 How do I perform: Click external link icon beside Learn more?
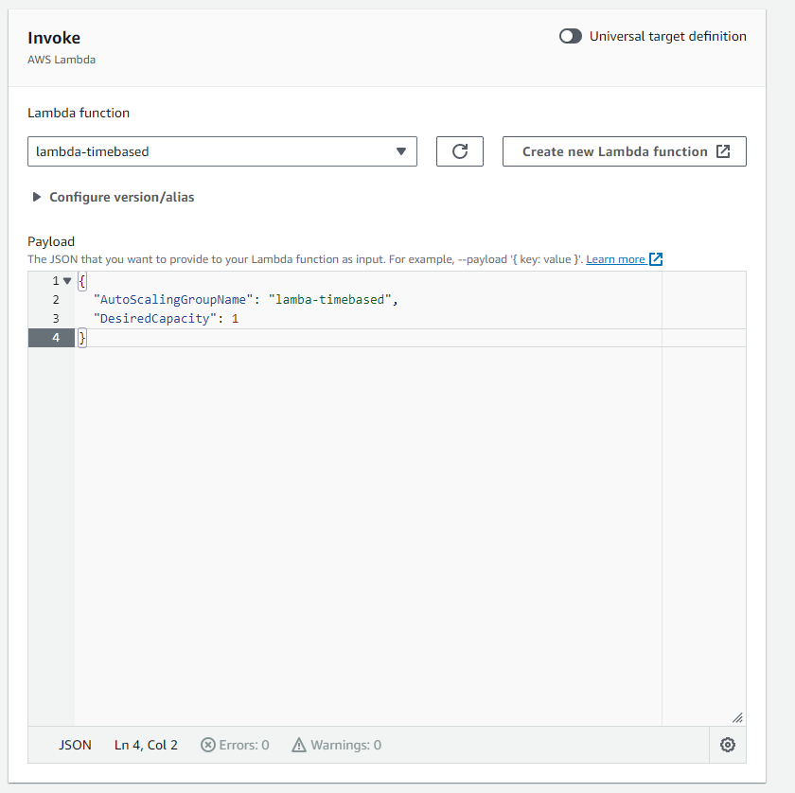656,259
